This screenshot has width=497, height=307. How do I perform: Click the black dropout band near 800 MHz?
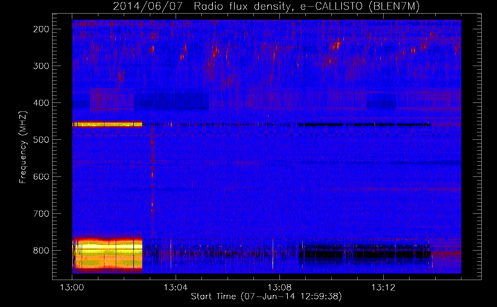(x=365, y=254)
